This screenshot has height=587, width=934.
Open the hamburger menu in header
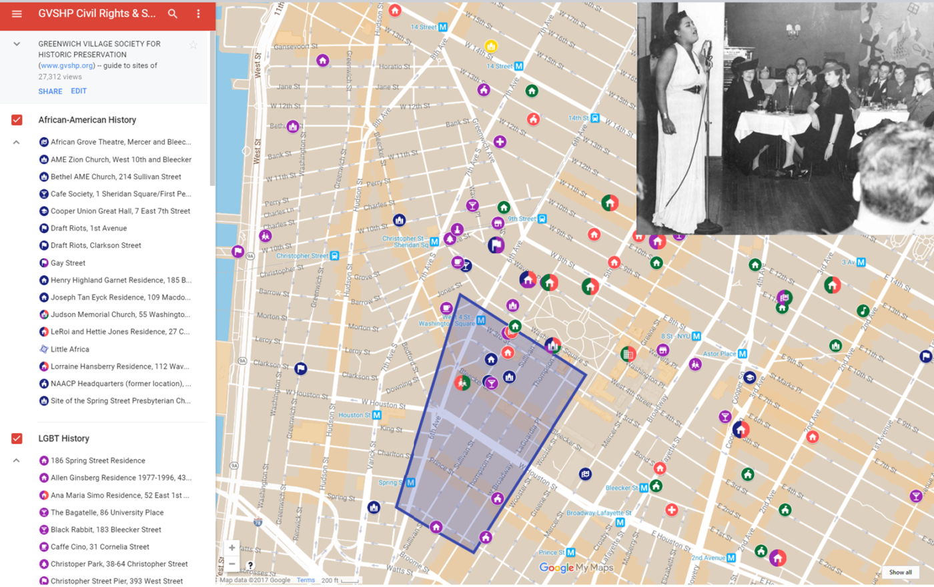[x=17, y=14]
